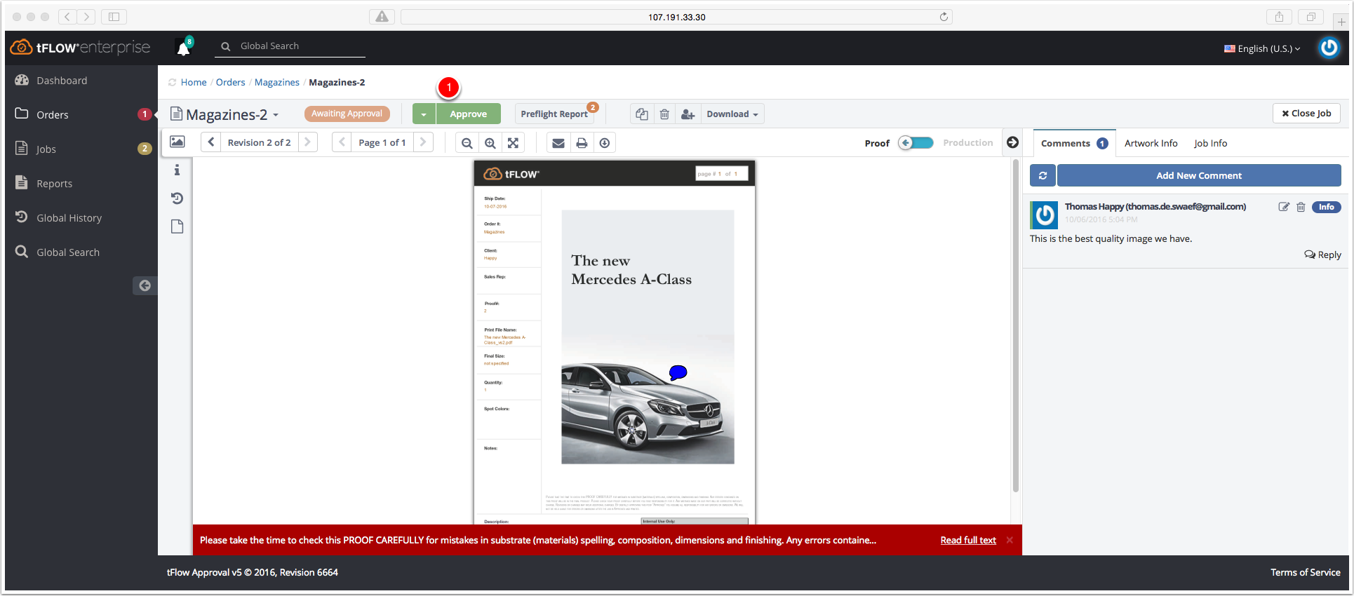The width and height of the screenshot is (1354, 596).
Task: Click the Close Job button
Action: (x=1306, y=114)
